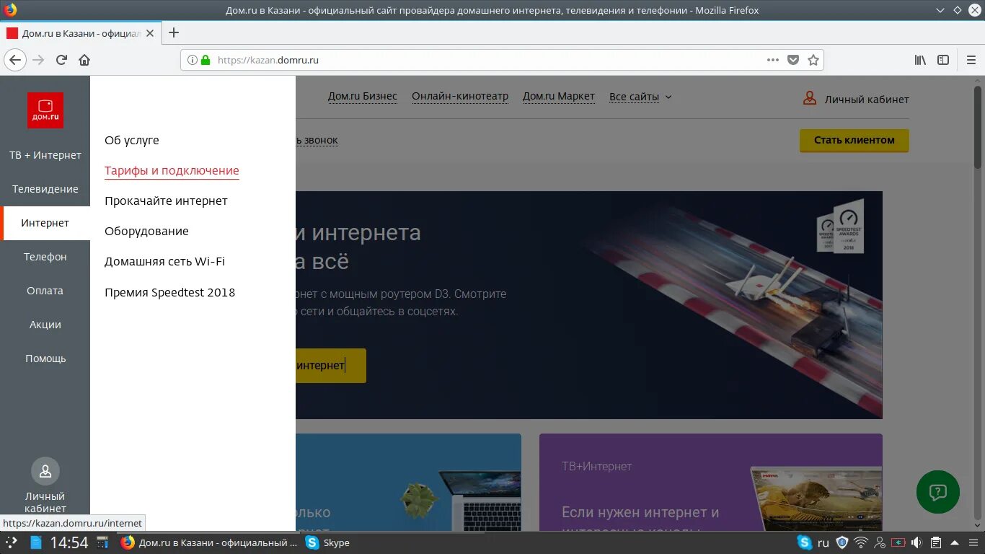Screen dimensions: 985x554
Task: Open the Firefox hamburger menu
Action: pos(971,60)
